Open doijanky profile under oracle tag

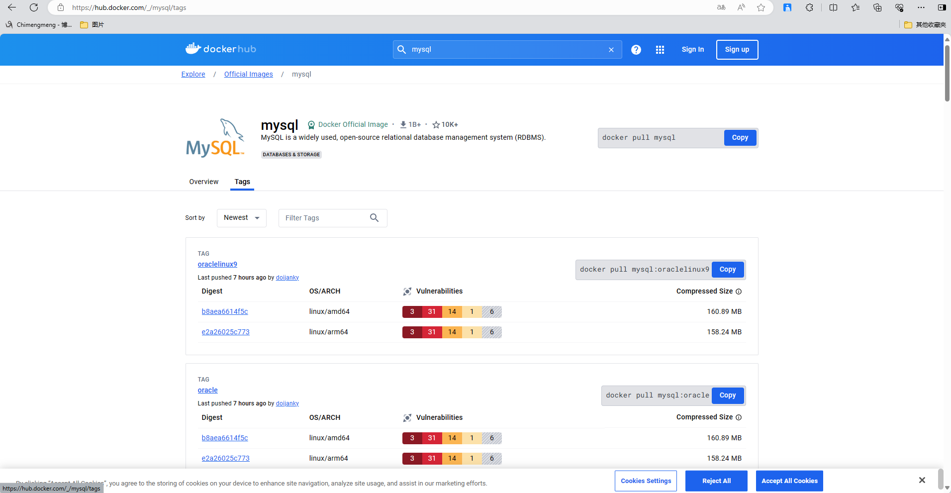coord(287,403)
